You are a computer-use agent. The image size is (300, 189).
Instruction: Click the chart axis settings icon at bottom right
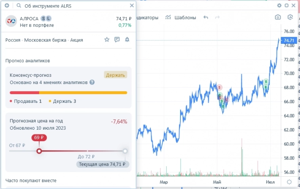[x=289, y=182]
